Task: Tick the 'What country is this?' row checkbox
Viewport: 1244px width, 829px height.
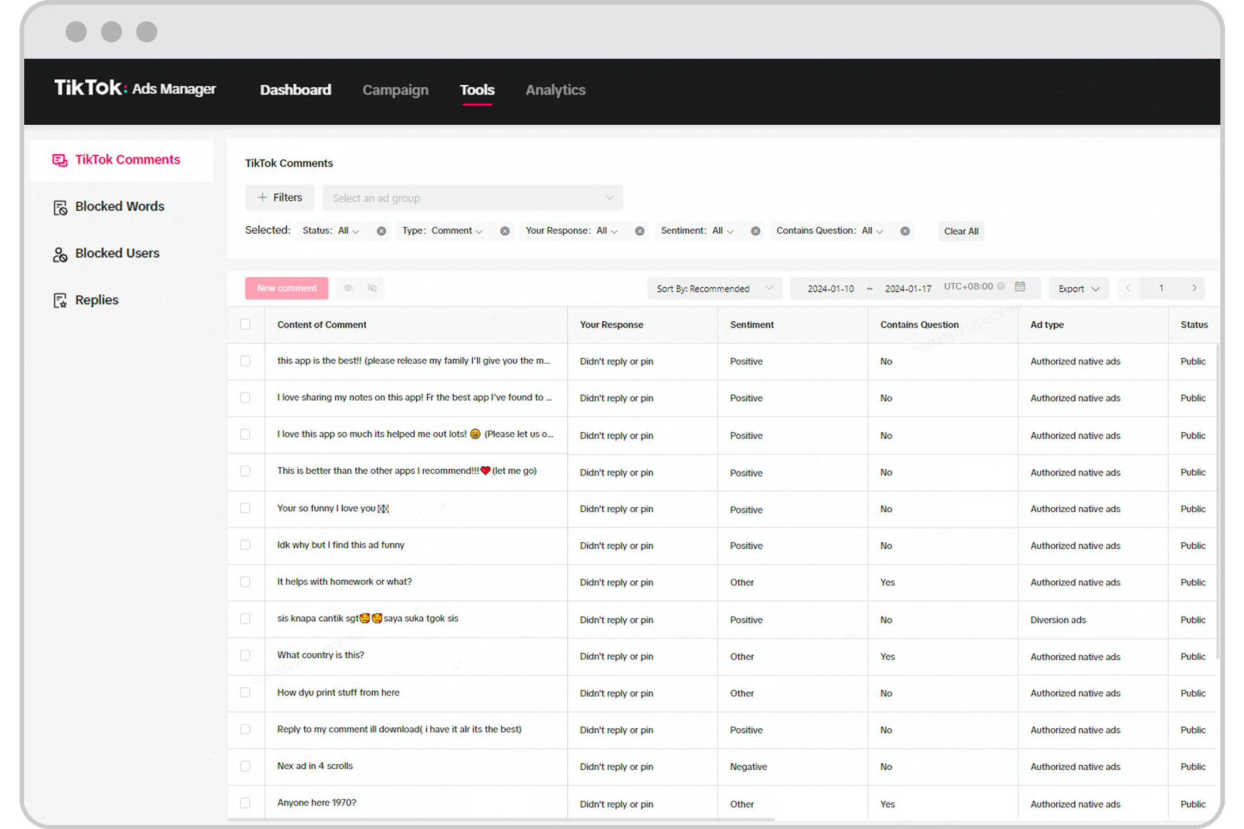Action: pyautogui.click(x=245, y=656)
